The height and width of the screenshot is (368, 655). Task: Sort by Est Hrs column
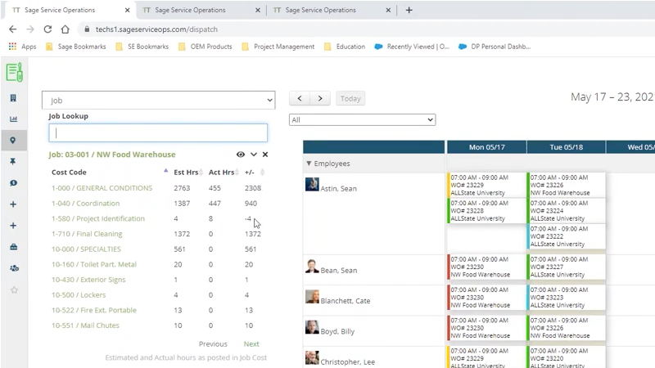[x=187, y=173]
